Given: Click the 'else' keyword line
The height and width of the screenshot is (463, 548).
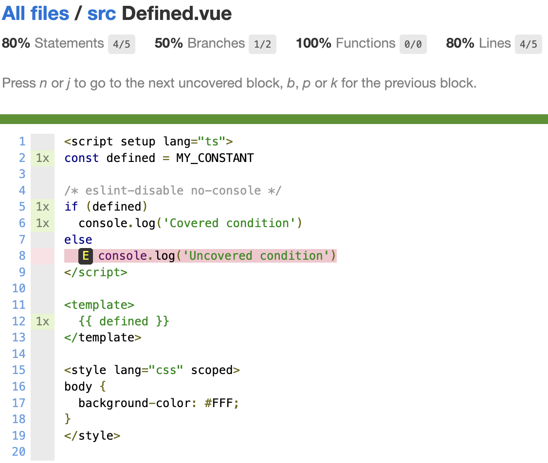Looking at the screenshot, I should [78, 240].
